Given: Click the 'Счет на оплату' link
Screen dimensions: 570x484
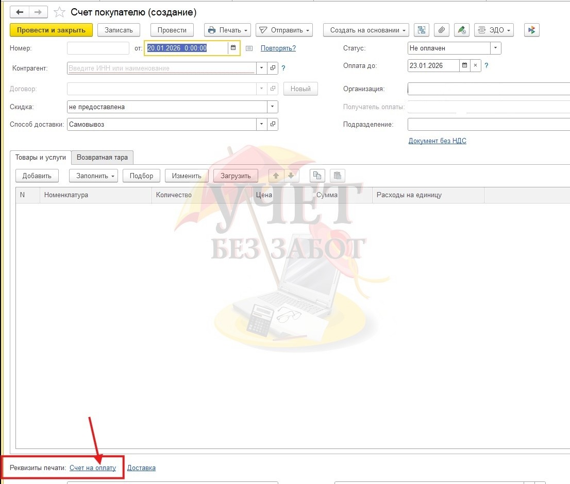Looking at the screenshot, I should tap(93, 468).
